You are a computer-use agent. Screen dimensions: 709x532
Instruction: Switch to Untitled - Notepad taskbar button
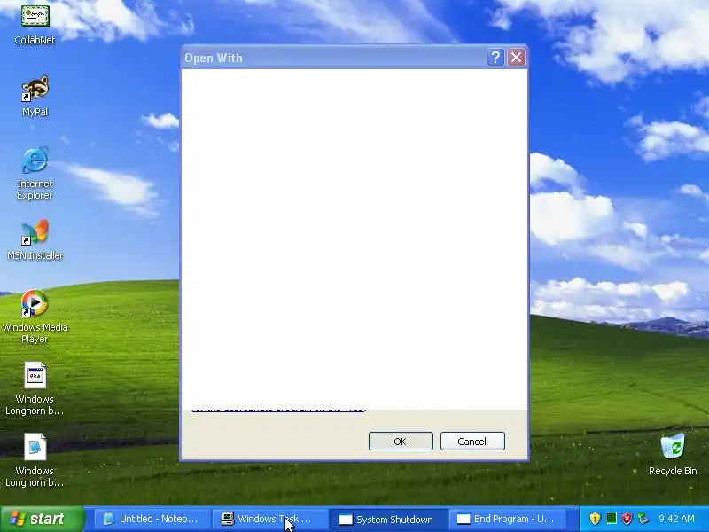152,519
